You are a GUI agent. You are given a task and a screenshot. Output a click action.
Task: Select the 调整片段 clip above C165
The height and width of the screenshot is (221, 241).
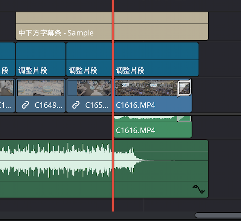tap(89, 59)
